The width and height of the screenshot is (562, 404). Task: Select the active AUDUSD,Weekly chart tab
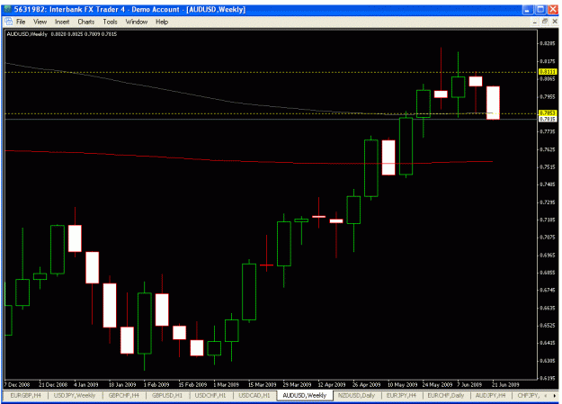click(x=305, y=395)
